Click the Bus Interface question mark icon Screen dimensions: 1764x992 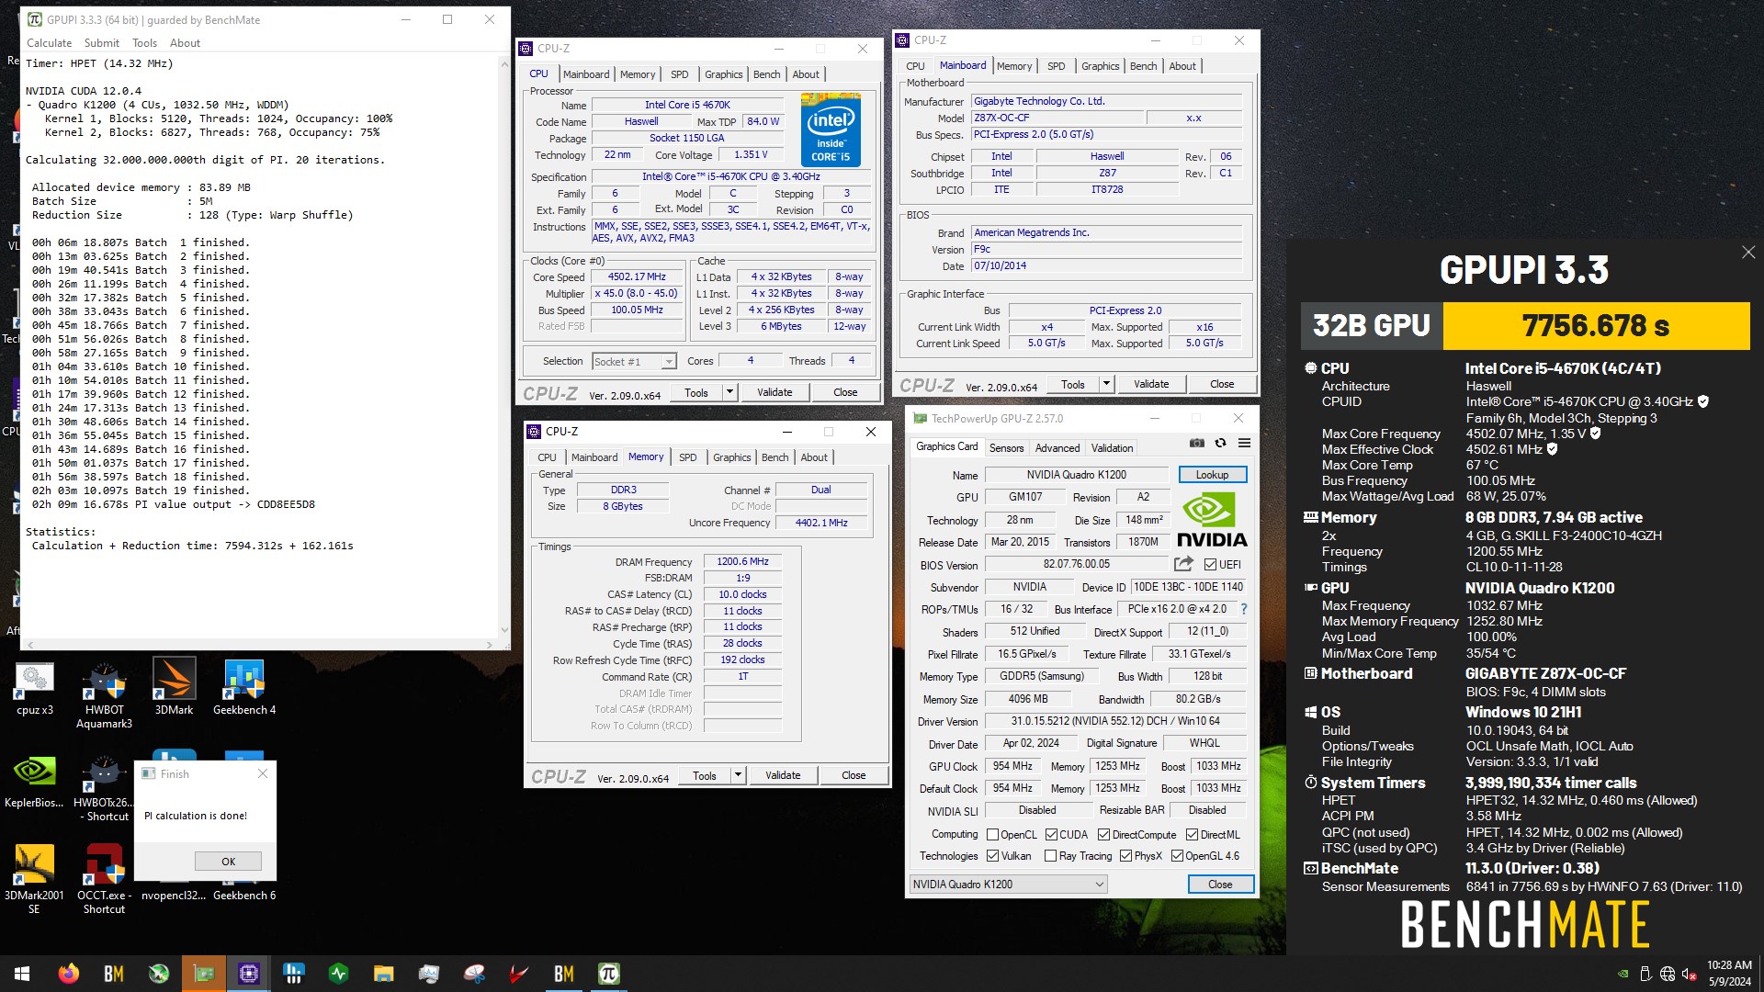pos(1244,609)
